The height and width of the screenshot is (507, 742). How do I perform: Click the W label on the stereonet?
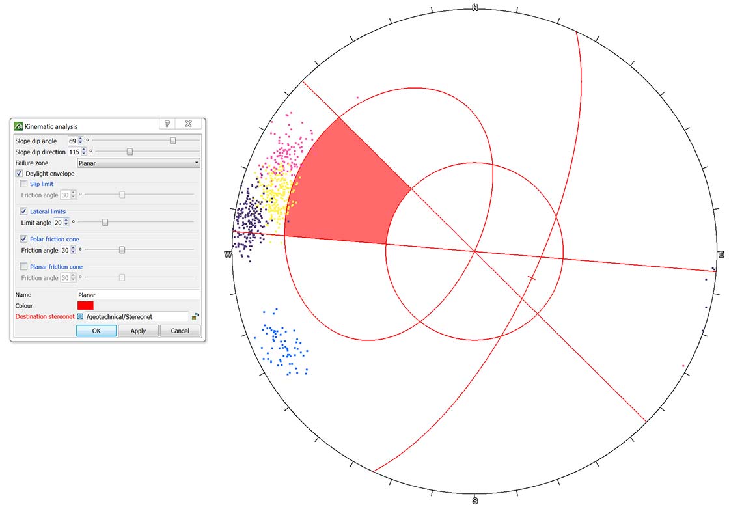[x=228, y=254]
